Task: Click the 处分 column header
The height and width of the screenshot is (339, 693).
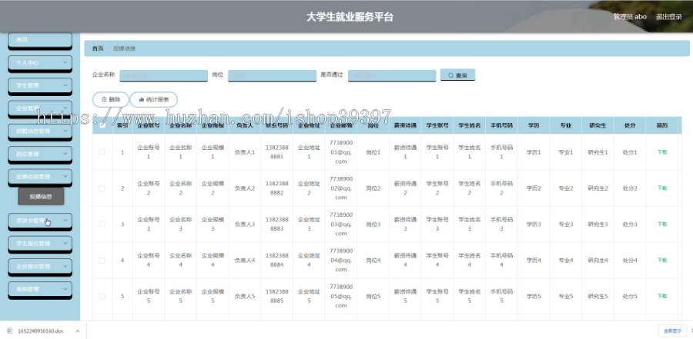Action: pos(630,126)
